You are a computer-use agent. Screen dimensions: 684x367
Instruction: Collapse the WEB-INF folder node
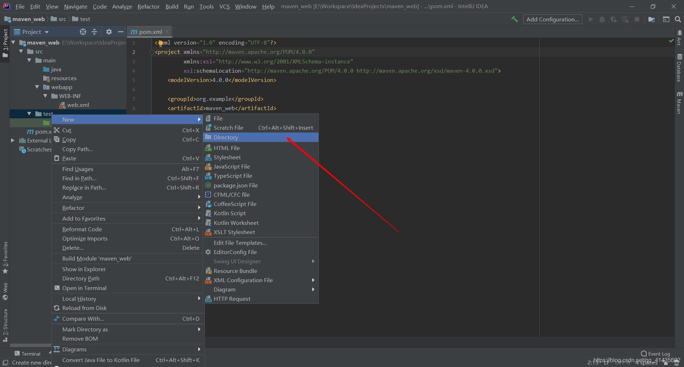(x=45, y=96)
